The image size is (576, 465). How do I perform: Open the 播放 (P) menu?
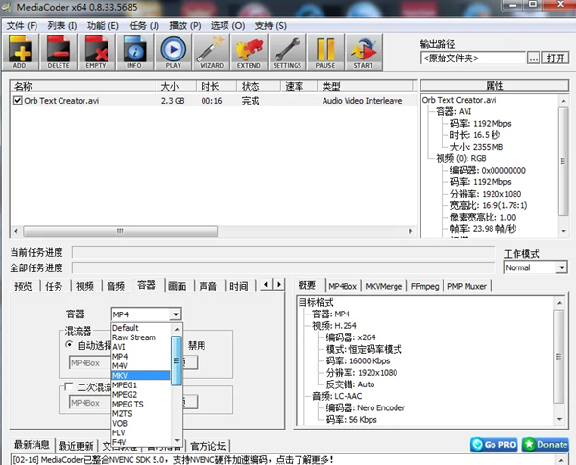click(x=184, y=26)
